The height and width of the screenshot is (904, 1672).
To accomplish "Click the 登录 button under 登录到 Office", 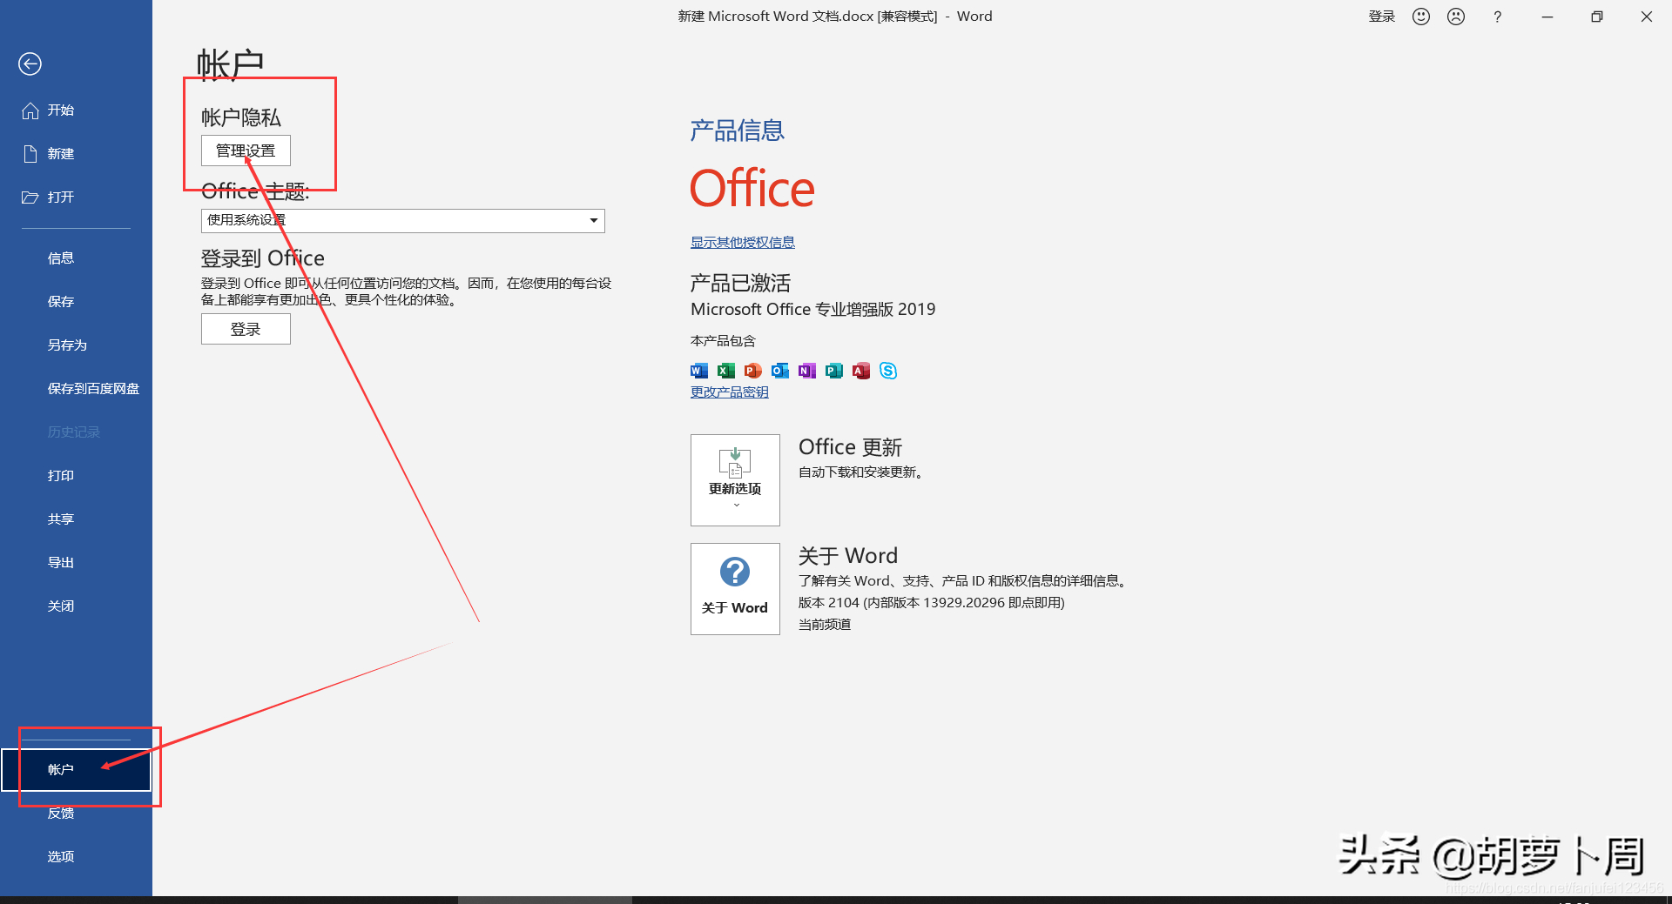I will (x=246, y=329).
